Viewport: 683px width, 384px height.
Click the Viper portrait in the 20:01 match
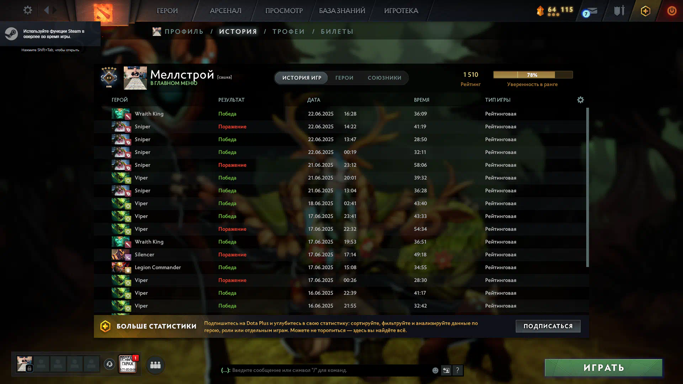coord(121,178)
